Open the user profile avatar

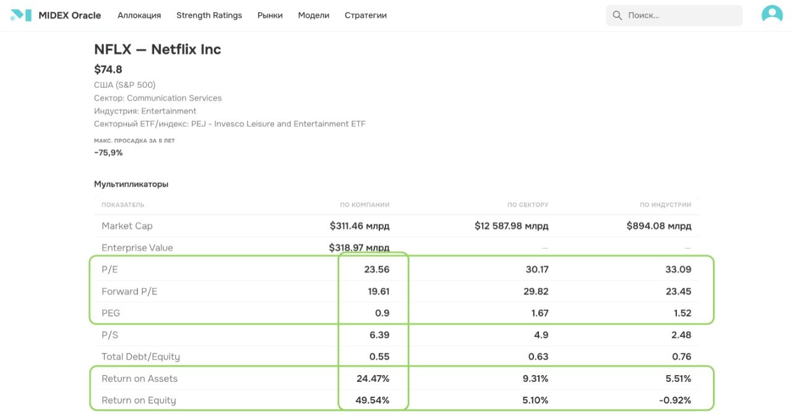[x=772, y=15]
